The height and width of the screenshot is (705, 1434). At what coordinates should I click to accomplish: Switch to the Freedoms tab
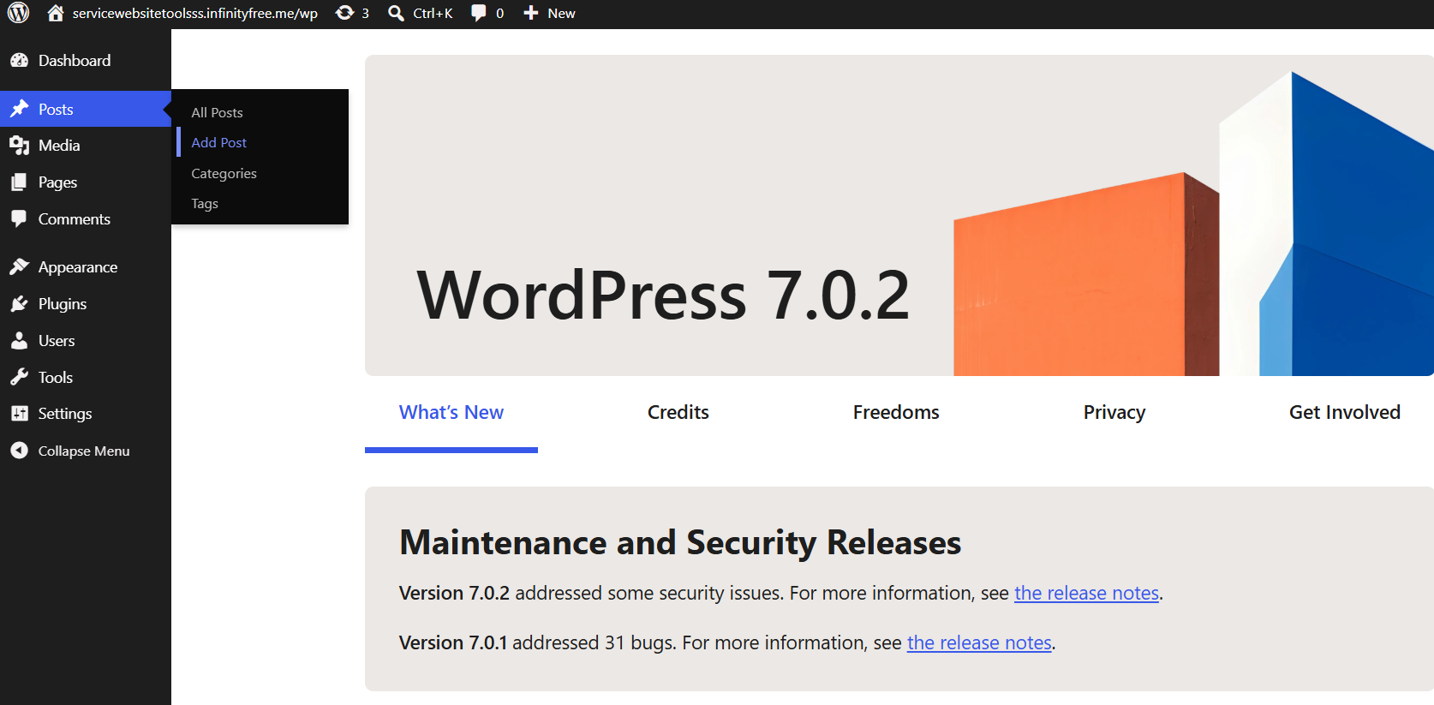[896, 412]
